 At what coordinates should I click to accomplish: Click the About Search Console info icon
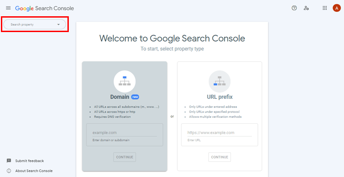pos(9,171)
